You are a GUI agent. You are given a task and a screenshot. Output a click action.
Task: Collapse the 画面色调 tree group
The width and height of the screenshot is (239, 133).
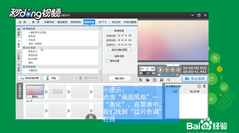pos(24,29)
